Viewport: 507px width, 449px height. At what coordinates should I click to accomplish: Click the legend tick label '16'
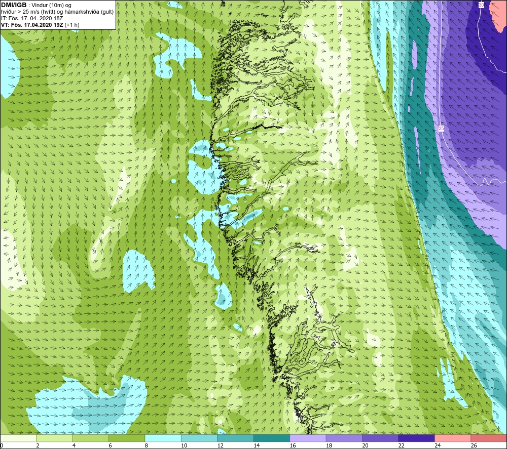[x=293, y=445]
